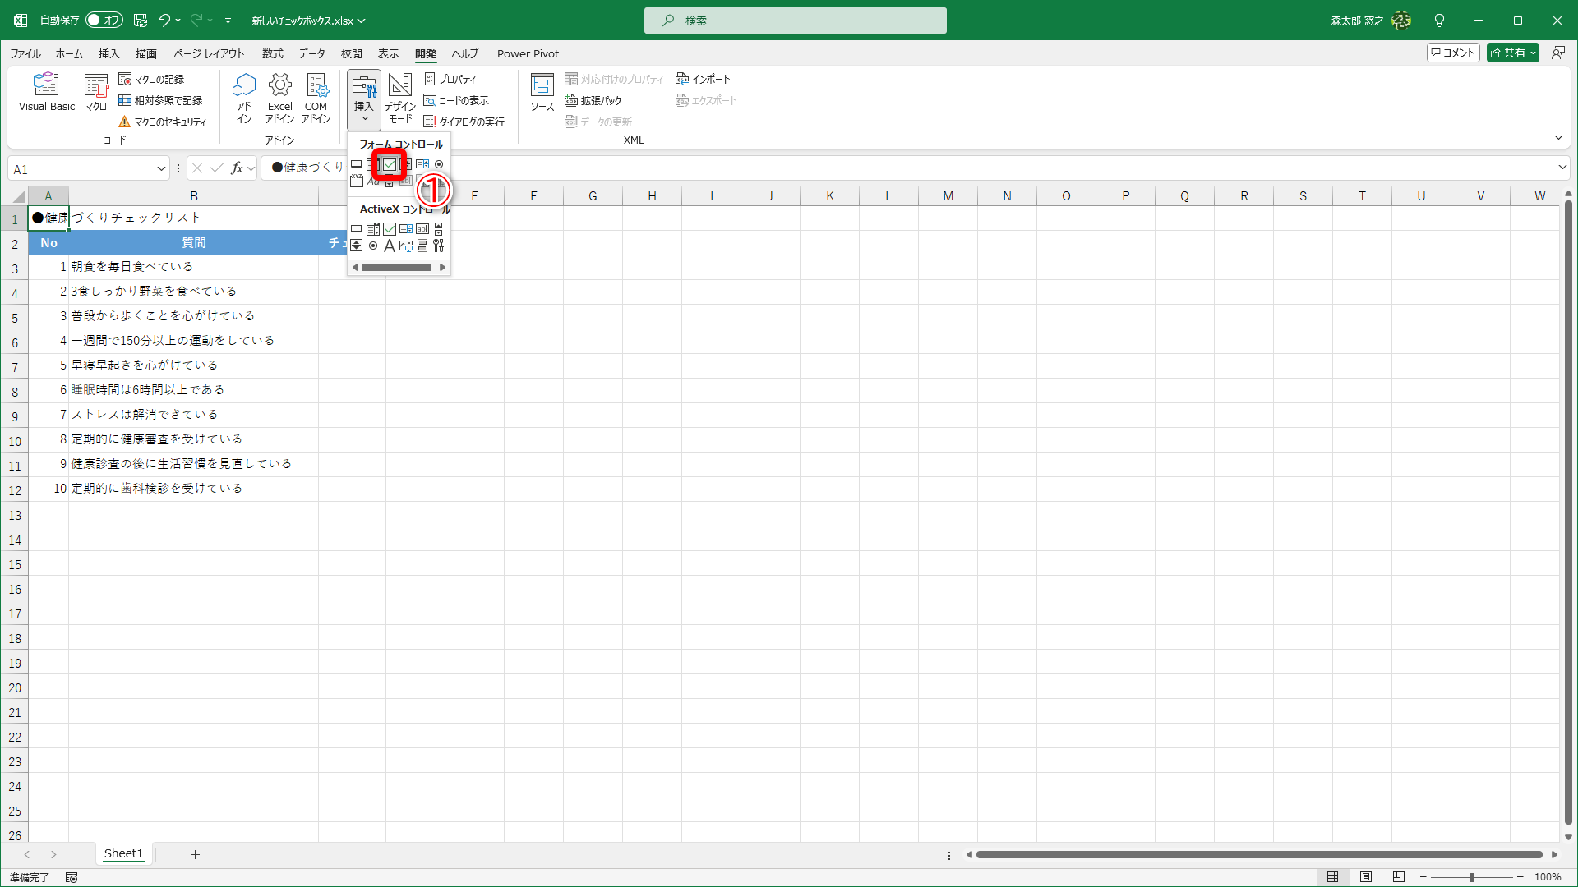
Task: Expand the Name Box dropdown
Action: pos(161,169)
